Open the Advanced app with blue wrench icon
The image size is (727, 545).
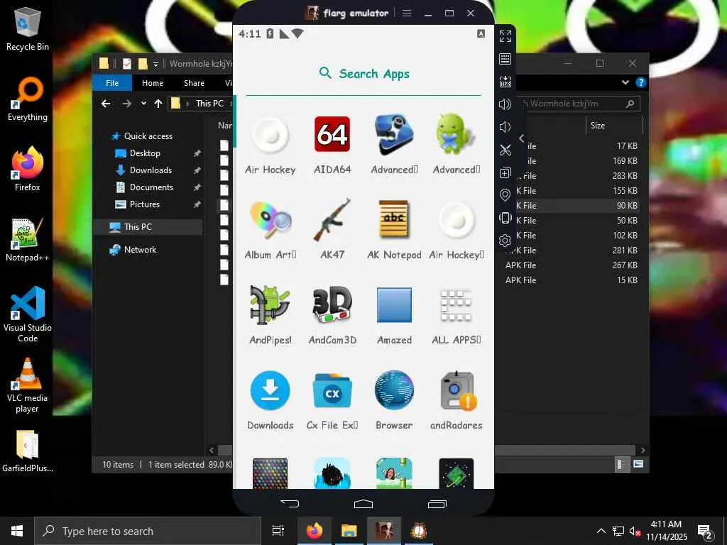[x=394, y=145]
